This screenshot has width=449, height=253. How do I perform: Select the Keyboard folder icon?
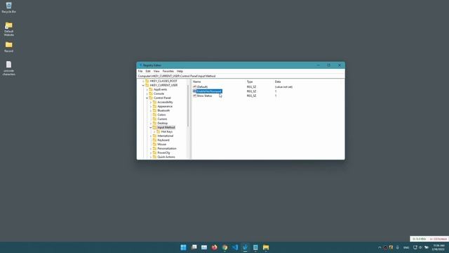coord(154,140)
